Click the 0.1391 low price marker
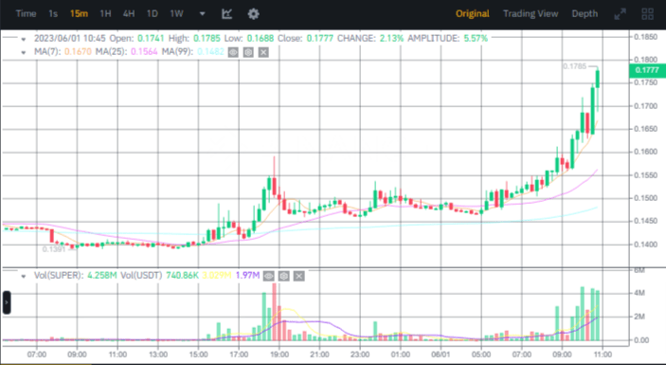Viewport: 666px width, 365px height. [x=54, y=249]
